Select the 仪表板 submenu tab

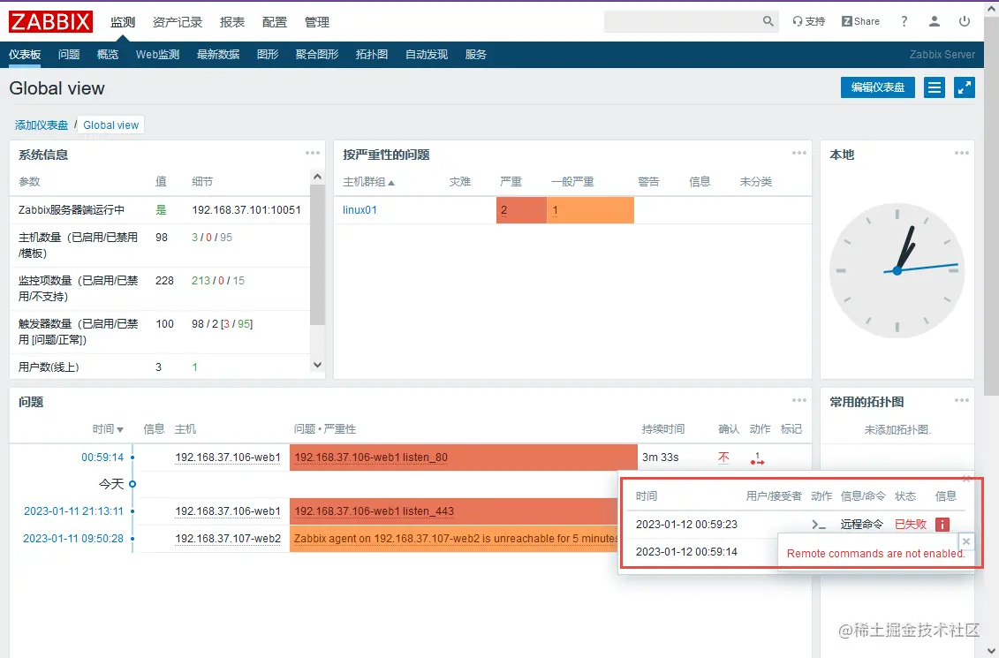(25, 55)
